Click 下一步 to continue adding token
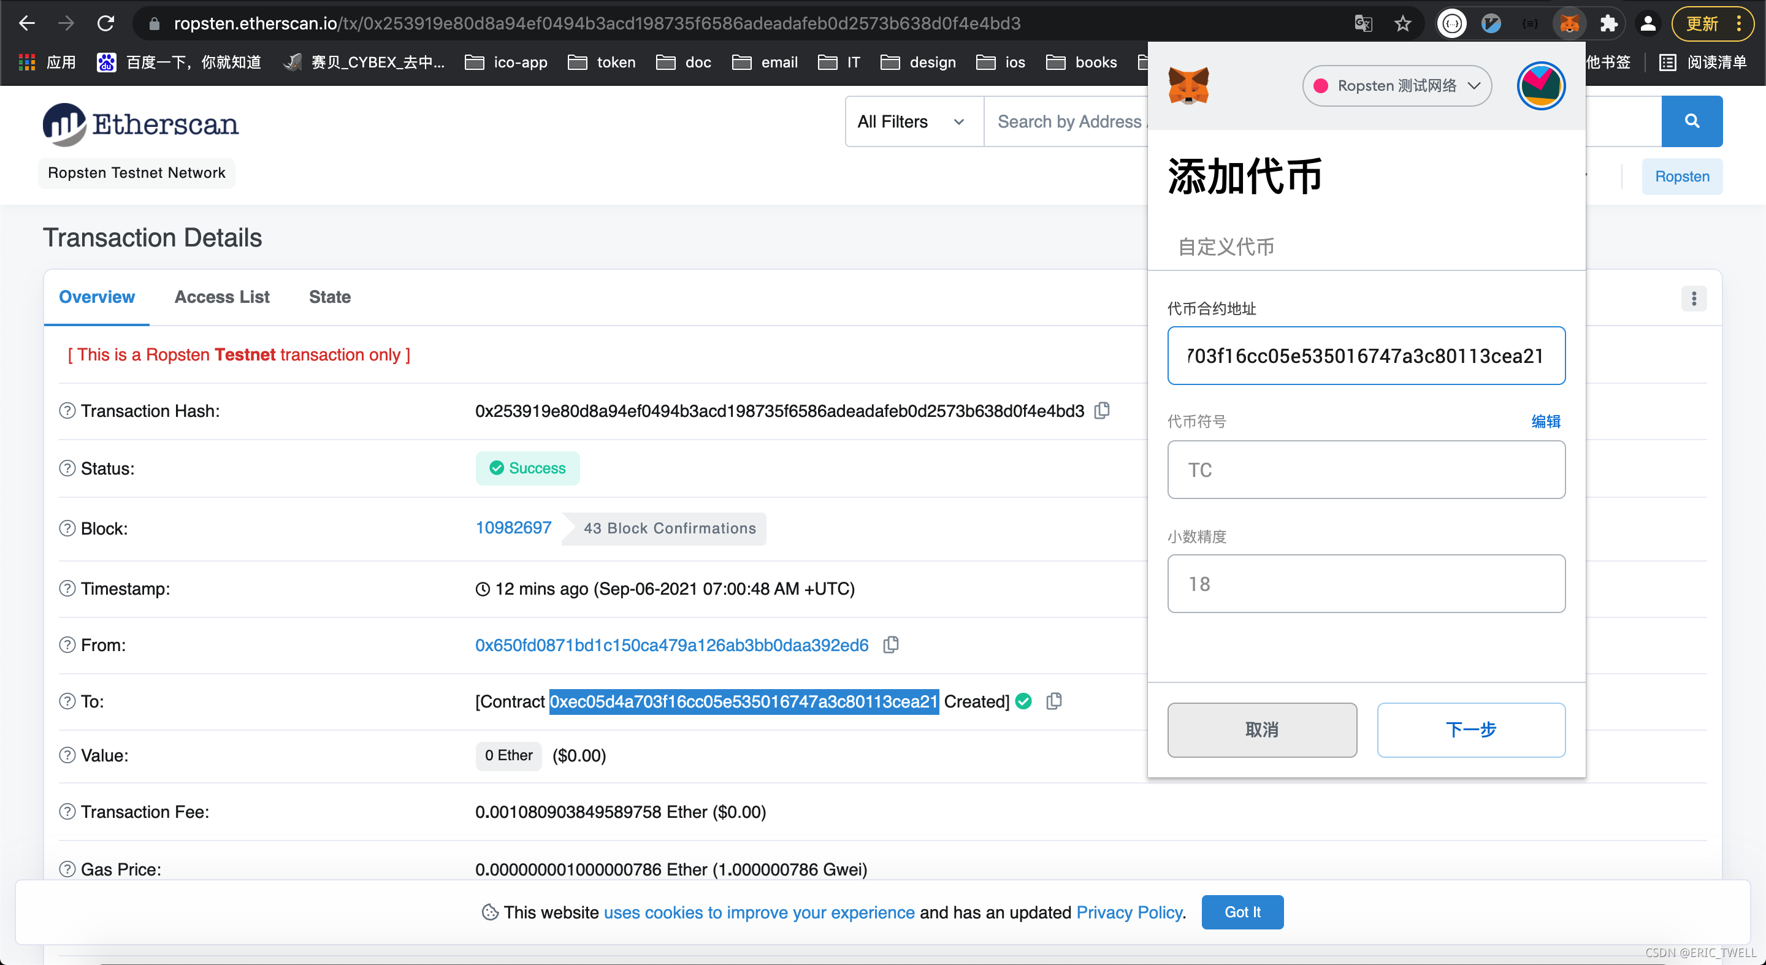Screen dimensions: 1766x965 [1471, 730]
